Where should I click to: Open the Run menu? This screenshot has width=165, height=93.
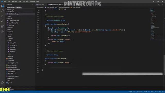click(27, 2)
